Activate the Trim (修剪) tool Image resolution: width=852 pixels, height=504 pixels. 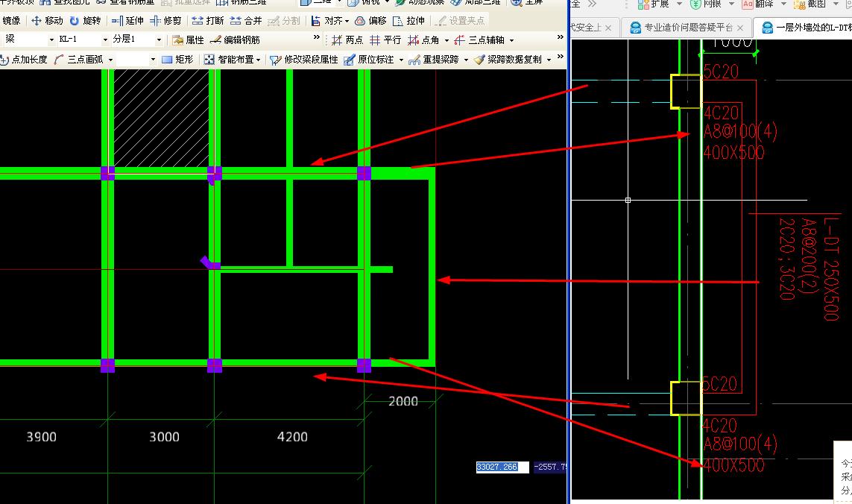[165, 21]
